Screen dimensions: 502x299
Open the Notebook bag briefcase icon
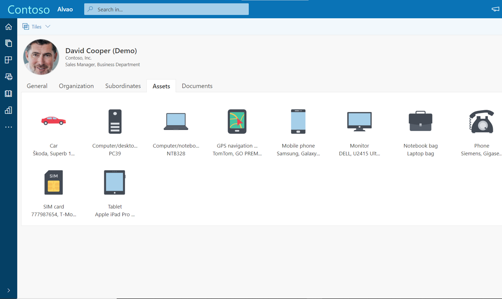(x=421, y=121)
